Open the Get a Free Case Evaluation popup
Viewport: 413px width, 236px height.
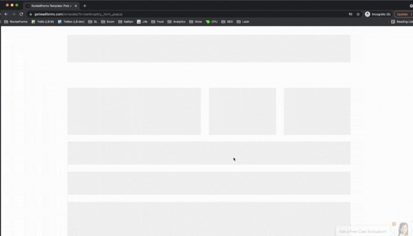[x=363, y=231]
